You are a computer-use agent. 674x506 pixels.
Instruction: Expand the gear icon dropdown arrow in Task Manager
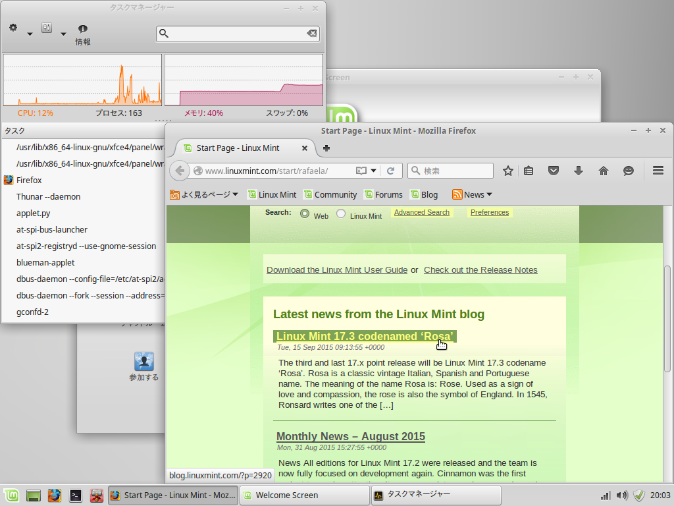pyautogui.click(x=30, y=34)
